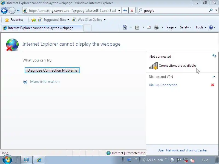
Task: Refresh the page with the toolbar Refresh icon
Action: pos(125,11)
